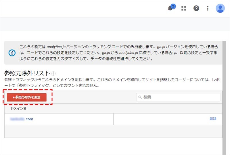Open the notifications bell
Screen dimensions: 230x155
coord(170,9)
